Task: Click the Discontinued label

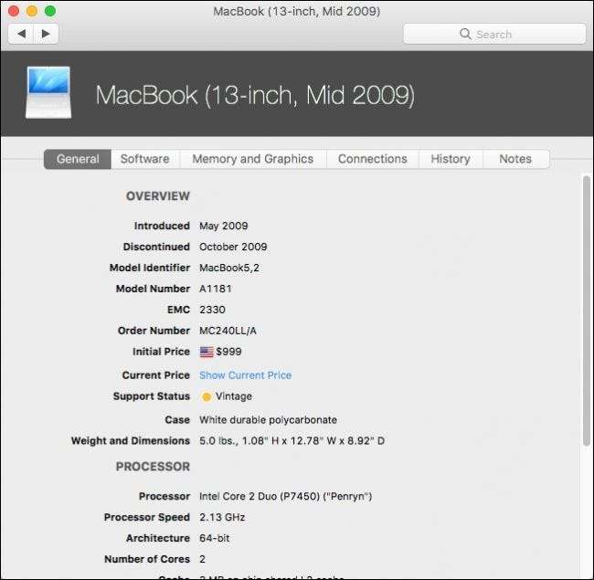Action: tap(156, 247)
